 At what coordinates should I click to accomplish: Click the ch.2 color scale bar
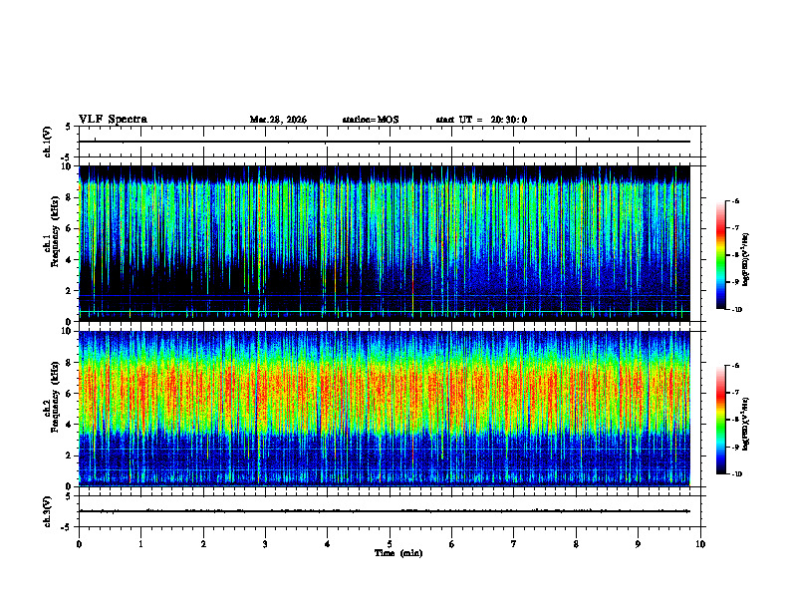(x=721, y=420)
